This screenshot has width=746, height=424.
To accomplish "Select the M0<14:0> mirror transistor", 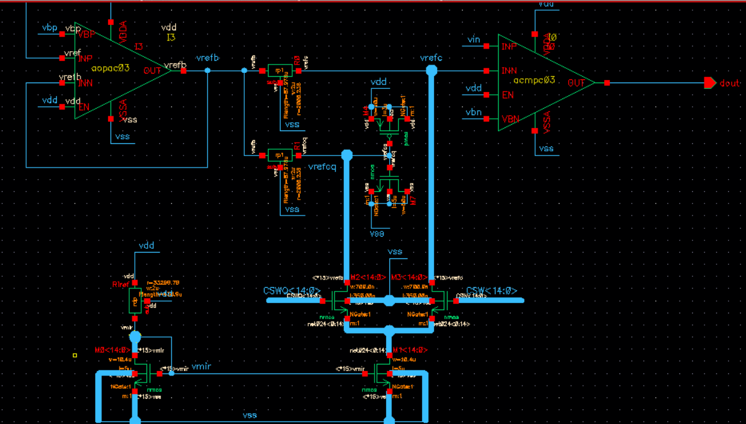I will coord(143,373).
